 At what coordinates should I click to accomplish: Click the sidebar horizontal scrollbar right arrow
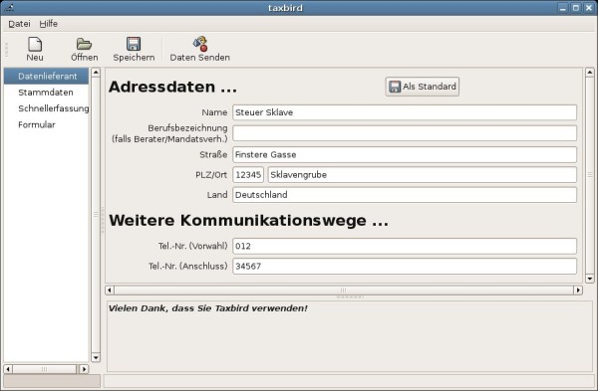(x=84, y=369)
